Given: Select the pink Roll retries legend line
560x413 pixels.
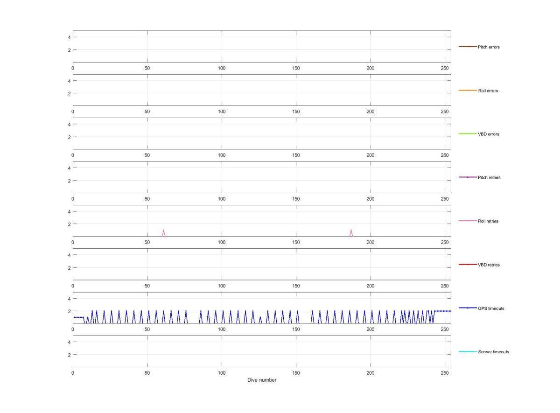Looking at the screenshot, I should tap(468, 221).
